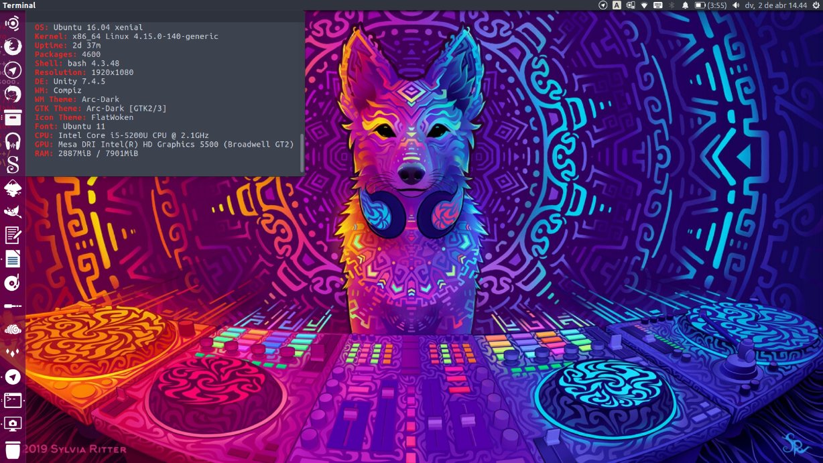823x463 pixels.
Task: Open the sound volume indicator menu
Action: pos(736,5)
